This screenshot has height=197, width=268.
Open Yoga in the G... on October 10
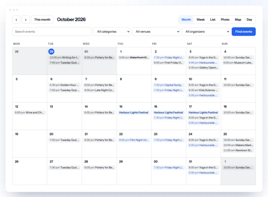point(203,85)
